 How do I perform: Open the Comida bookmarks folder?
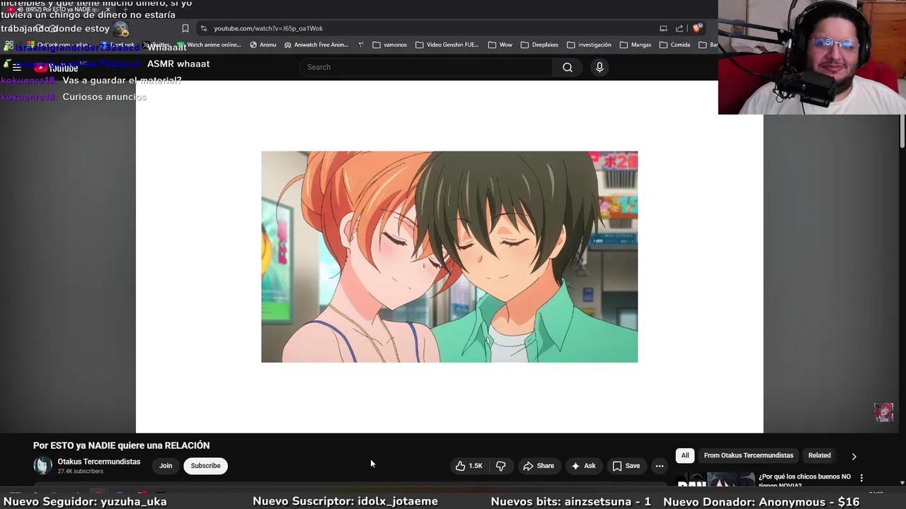click(675, 45)
